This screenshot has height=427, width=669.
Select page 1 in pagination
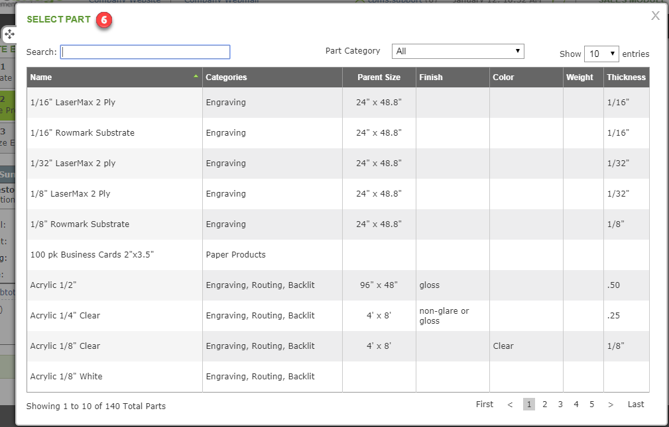(529, 404)
